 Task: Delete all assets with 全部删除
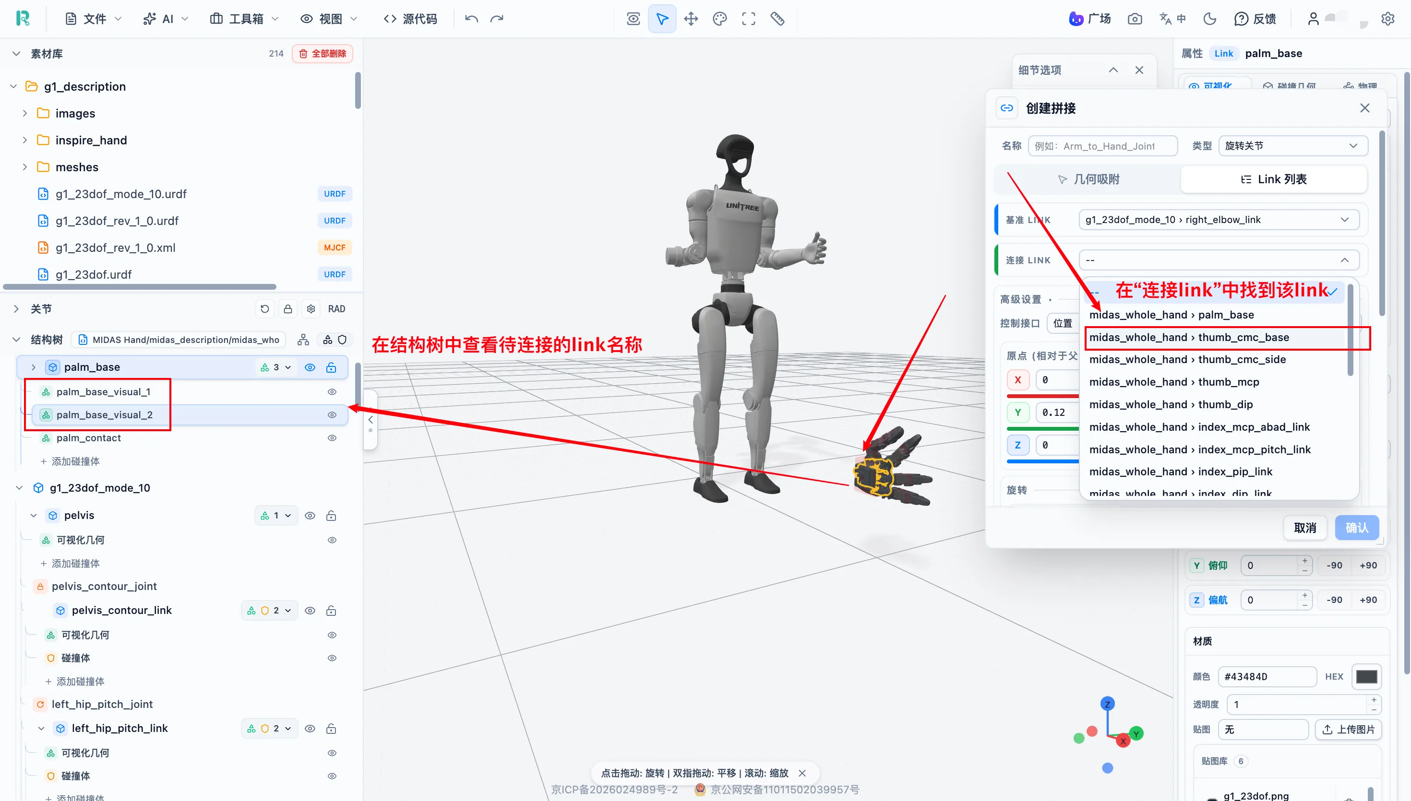tap(323, 53)
